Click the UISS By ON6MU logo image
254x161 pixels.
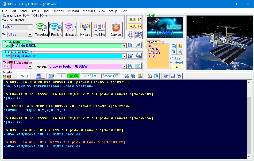pos(165,27)
